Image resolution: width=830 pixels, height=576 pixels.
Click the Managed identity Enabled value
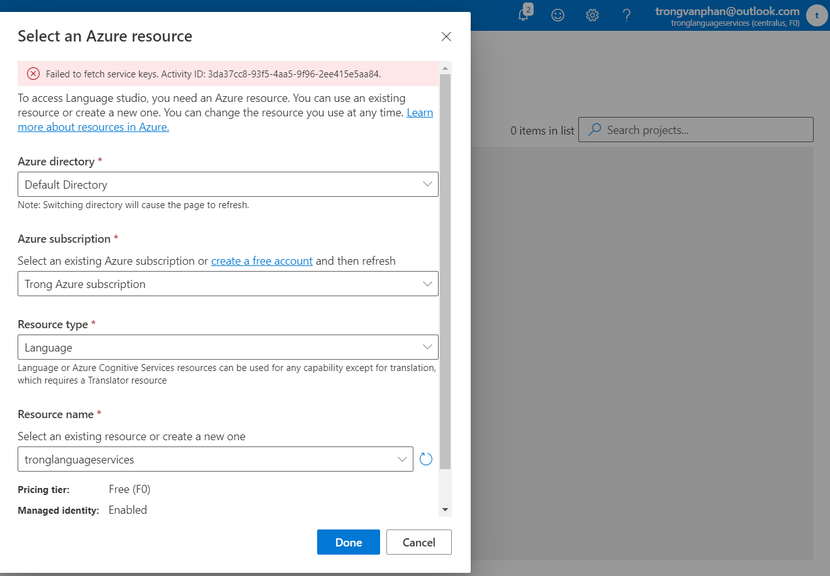tap(128, 510)
